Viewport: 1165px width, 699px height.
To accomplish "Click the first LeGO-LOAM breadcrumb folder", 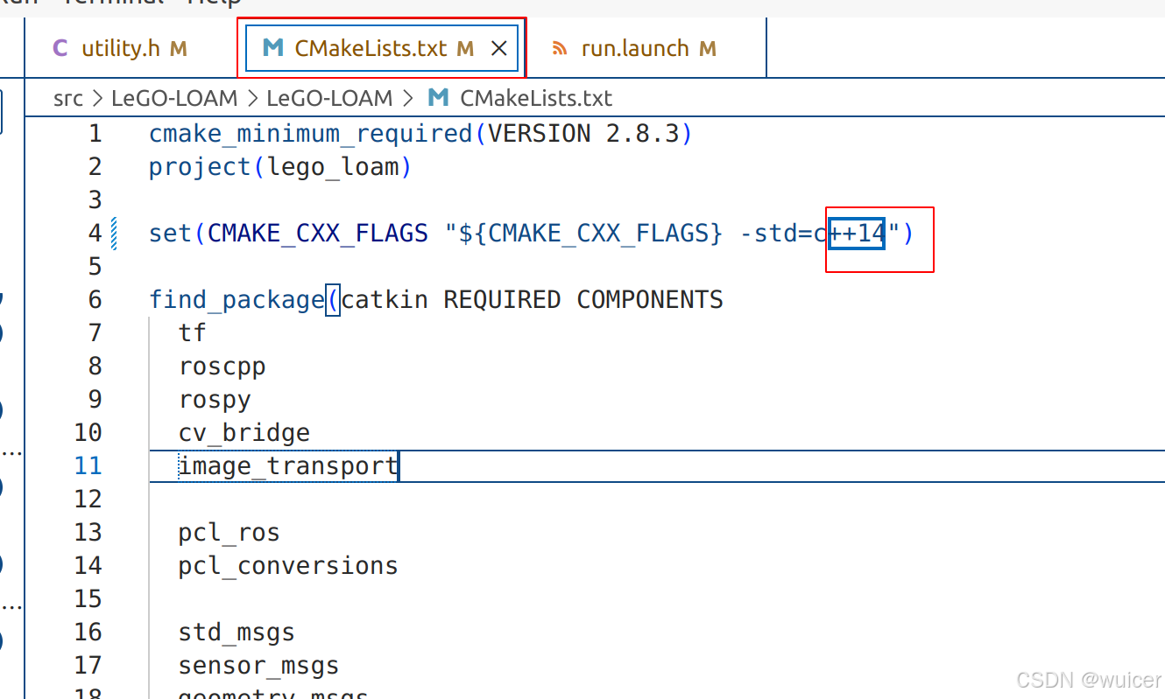I will coord(174,98).
